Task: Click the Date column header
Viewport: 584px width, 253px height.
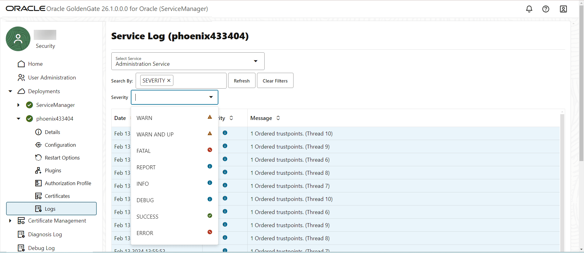Action: 120,118
